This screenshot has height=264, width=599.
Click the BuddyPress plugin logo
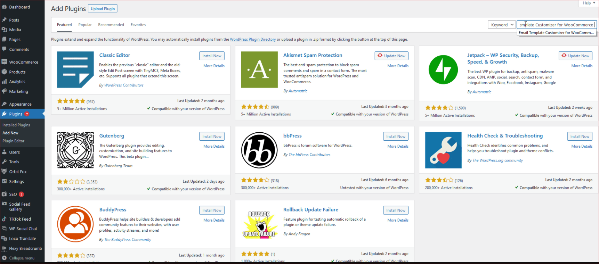tap(75, 224)
